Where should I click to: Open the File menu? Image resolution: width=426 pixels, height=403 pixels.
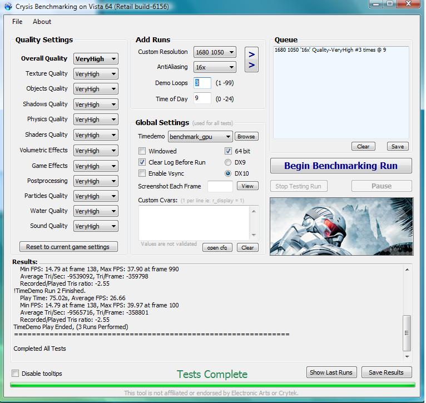coord(17,22)
